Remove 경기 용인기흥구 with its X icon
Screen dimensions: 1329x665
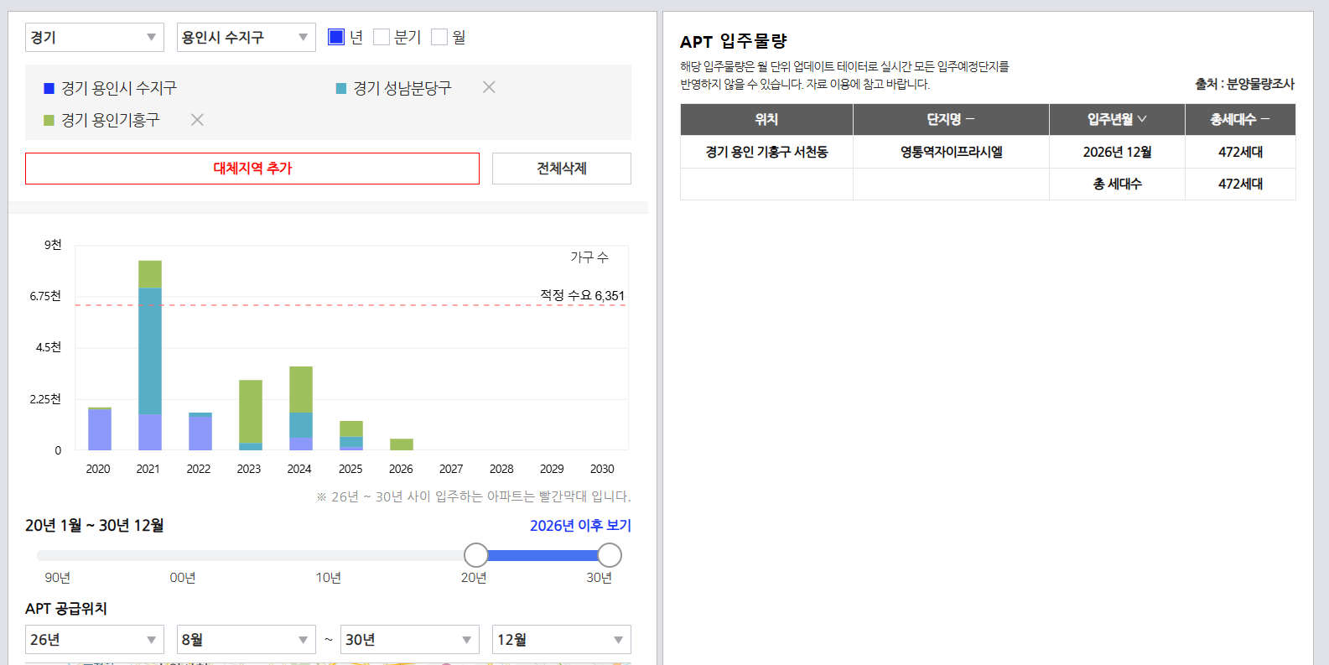197,120
